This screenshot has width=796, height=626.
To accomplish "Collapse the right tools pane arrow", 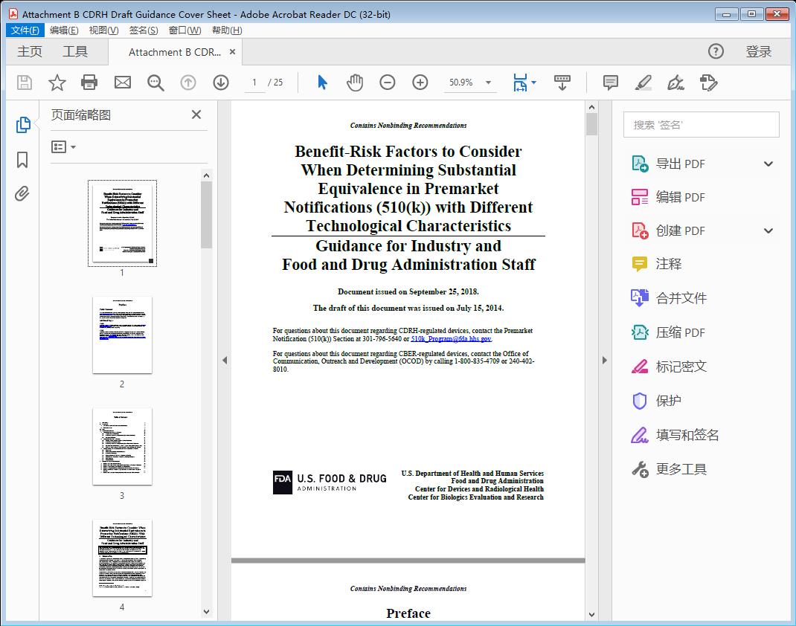I will [x=604, y=361].
